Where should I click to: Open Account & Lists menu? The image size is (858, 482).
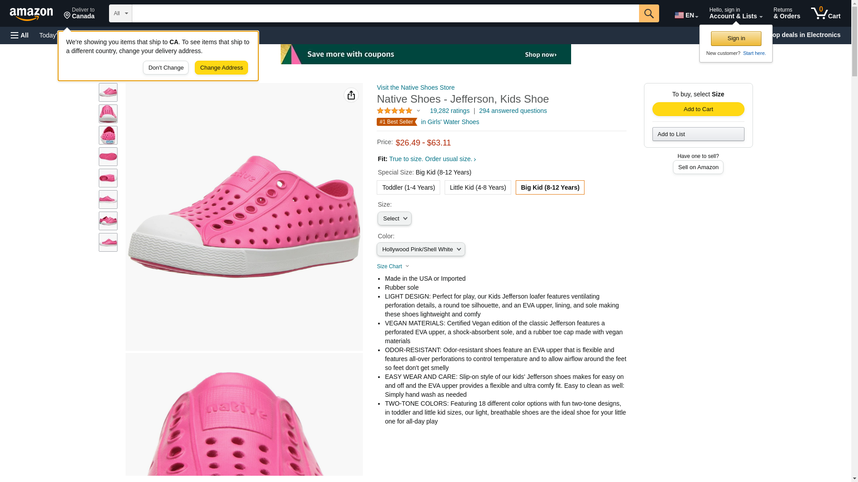click(736, 13)
